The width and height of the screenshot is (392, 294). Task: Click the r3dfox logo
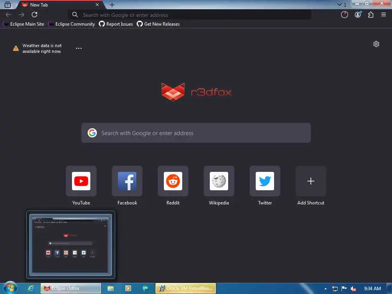pos(196,92)
